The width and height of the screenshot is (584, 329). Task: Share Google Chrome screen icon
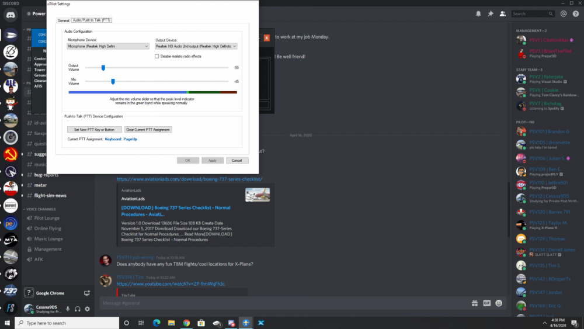87,293
